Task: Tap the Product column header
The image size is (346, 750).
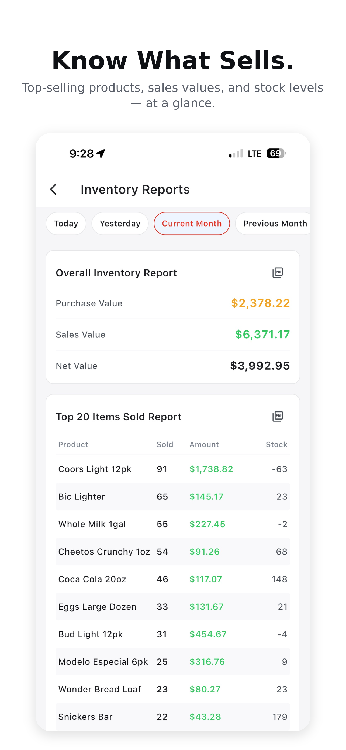Action: click(x=73, y=444)
